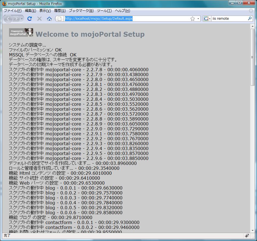The image size is (257, 241).
Task: Click the bug icon in the status bar
Action: coord(247,236)
